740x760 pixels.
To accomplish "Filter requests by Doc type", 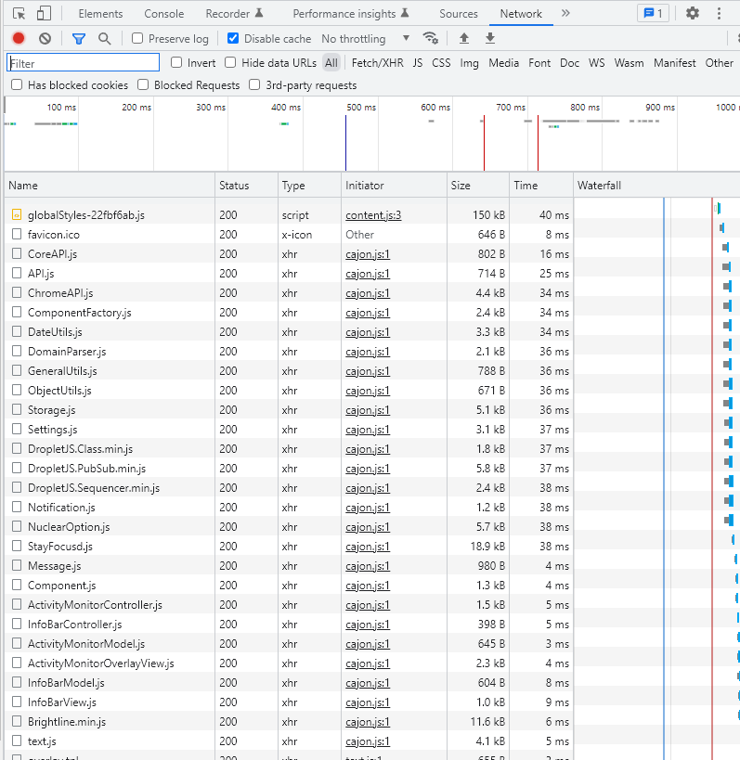I will click(x=569, y=63).
